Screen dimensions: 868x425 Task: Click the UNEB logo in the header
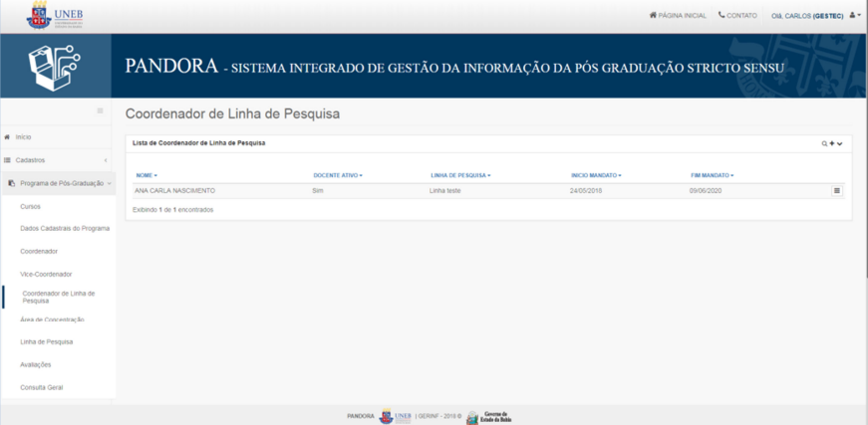click(55, 17)
